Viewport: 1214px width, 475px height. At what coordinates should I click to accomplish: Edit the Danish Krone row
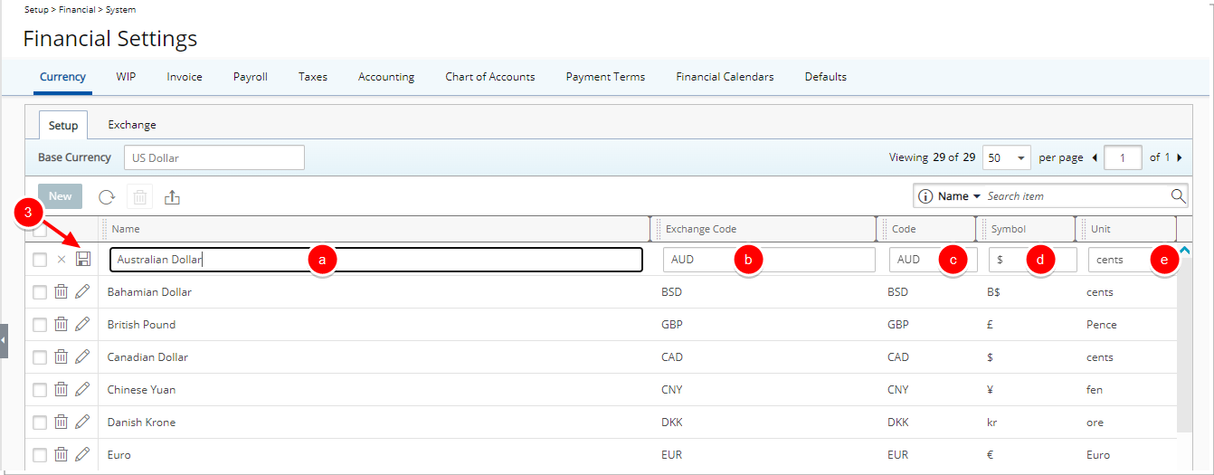click(82, 423)
